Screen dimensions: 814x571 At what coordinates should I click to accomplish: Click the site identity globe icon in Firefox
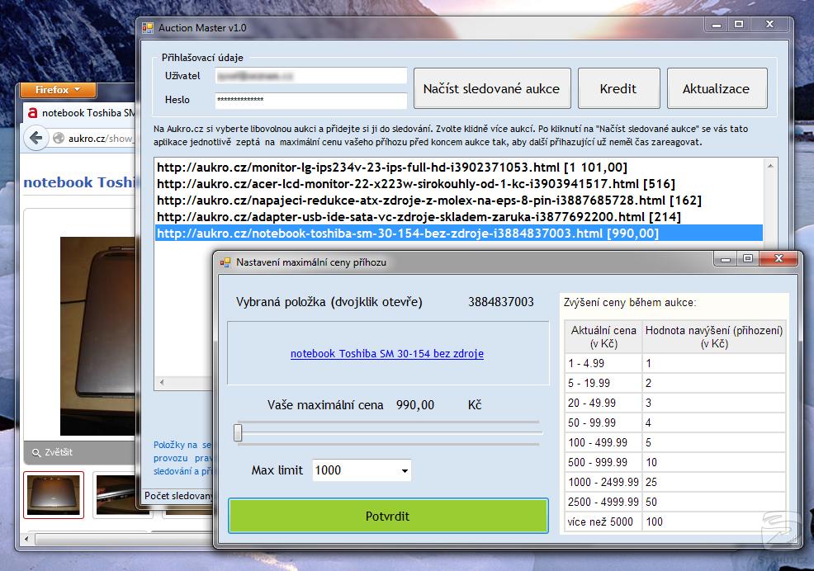click(x=59, y=138)
